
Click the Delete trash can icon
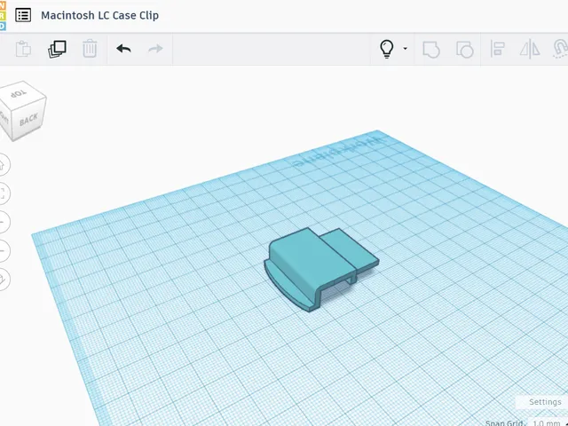pyautogui.click(x=90, y=49)
